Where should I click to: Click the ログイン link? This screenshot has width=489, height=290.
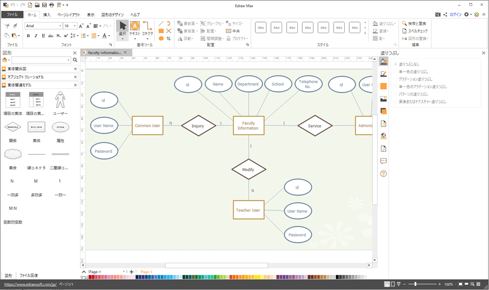point(455,14)
